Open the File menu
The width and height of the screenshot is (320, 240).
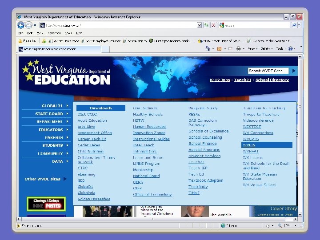coord(20,33)
